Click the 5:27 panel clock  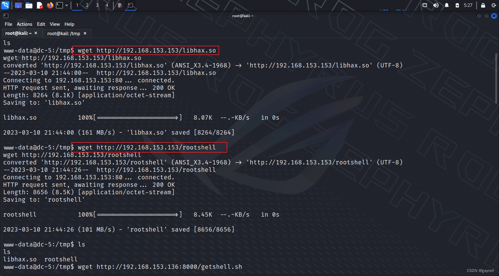tap(468, 5)
